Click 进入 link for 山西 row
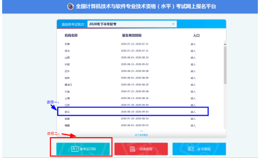Viewport: 260px width, 158px height. pos(193,58)
